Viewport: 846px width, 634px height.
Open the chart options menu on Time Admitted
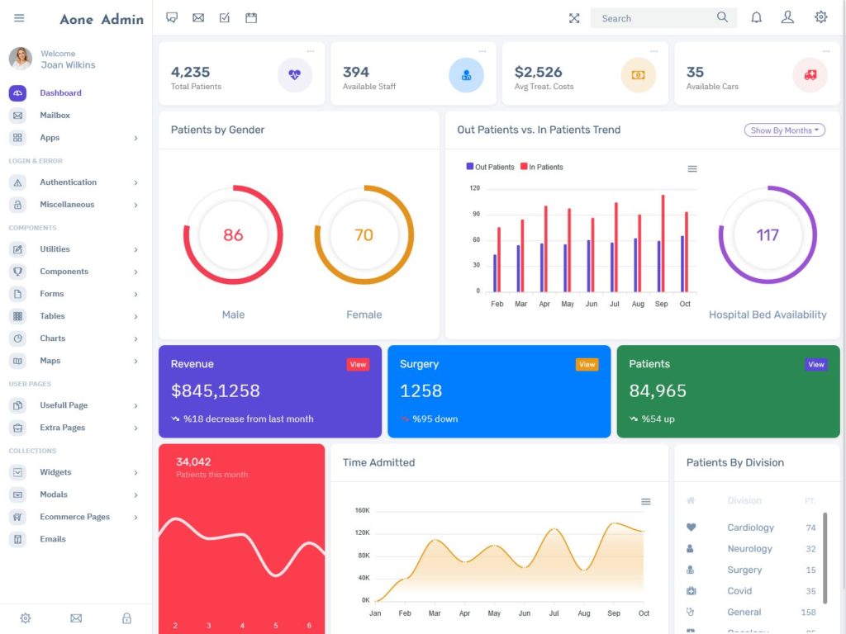click(646, 501)
